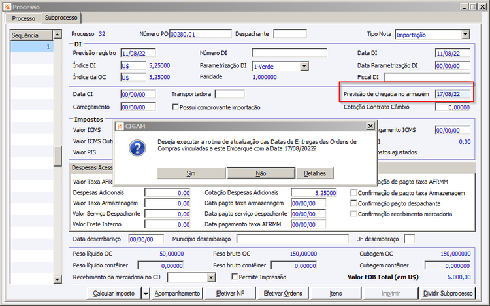This screenshot has height=306, width=490.
Task: Click the Peso líquido contêiner field
Action: [x=161, y=265]
